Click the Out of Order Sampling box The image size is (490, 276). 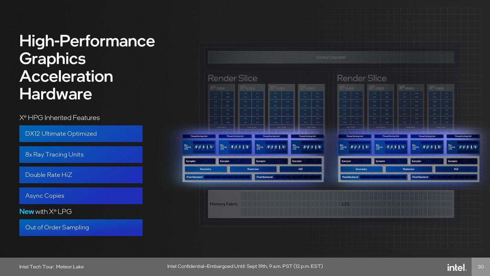pyautogui.click(x=81, y=228)
